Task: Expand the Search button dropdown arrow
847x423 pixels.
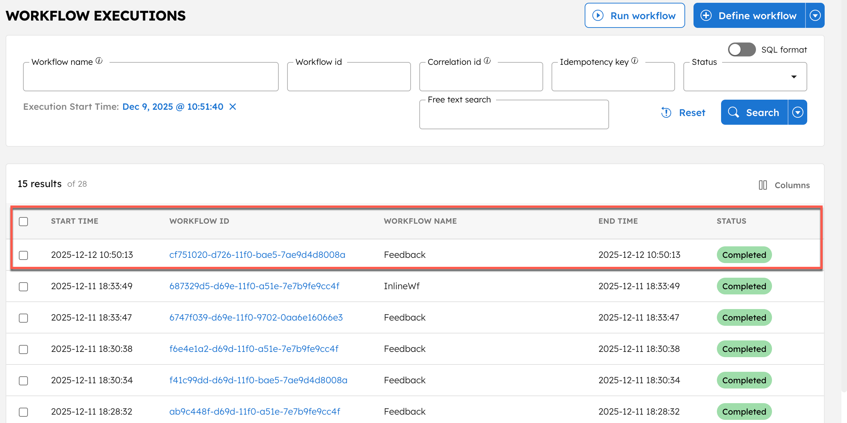Action: coord(797,112)
